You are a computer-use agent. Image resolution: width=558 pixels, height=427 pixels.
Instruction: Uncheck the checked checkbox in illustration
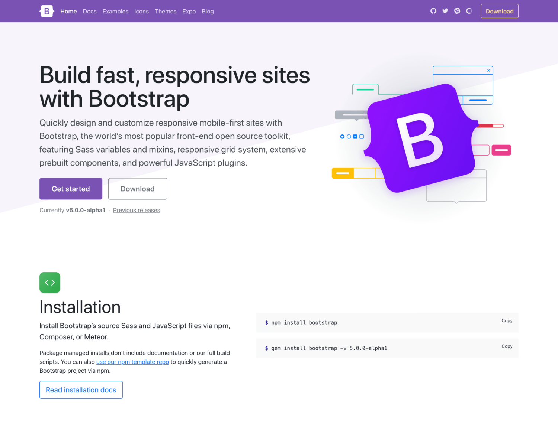click(355, 136)
